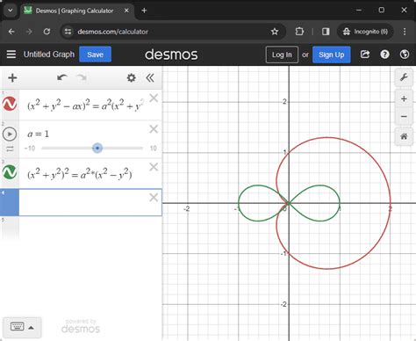
Task: Click the Sign Up button
Action: tap(331, 54)
